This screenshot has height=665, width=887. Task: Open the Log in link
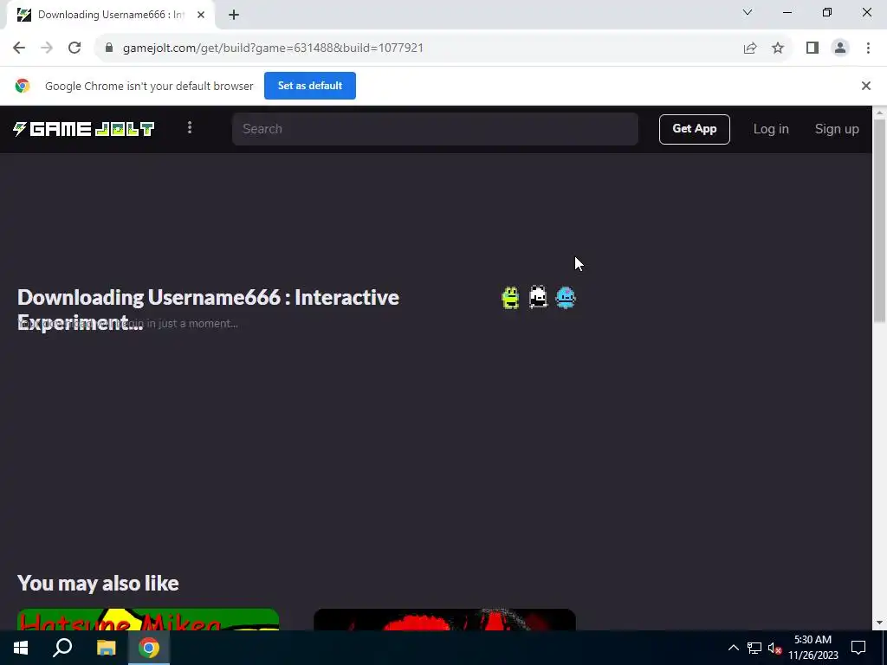(770, 129)
